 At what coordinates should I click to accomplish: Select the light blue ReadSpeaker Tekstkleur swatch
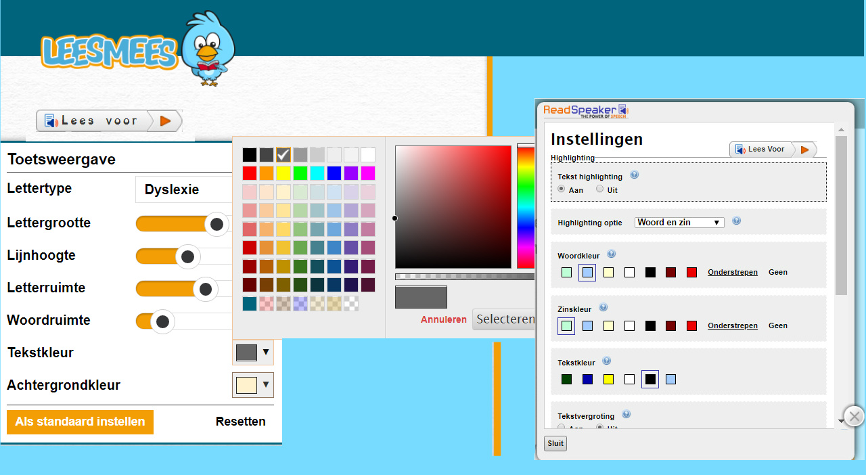tap(670, 380)
